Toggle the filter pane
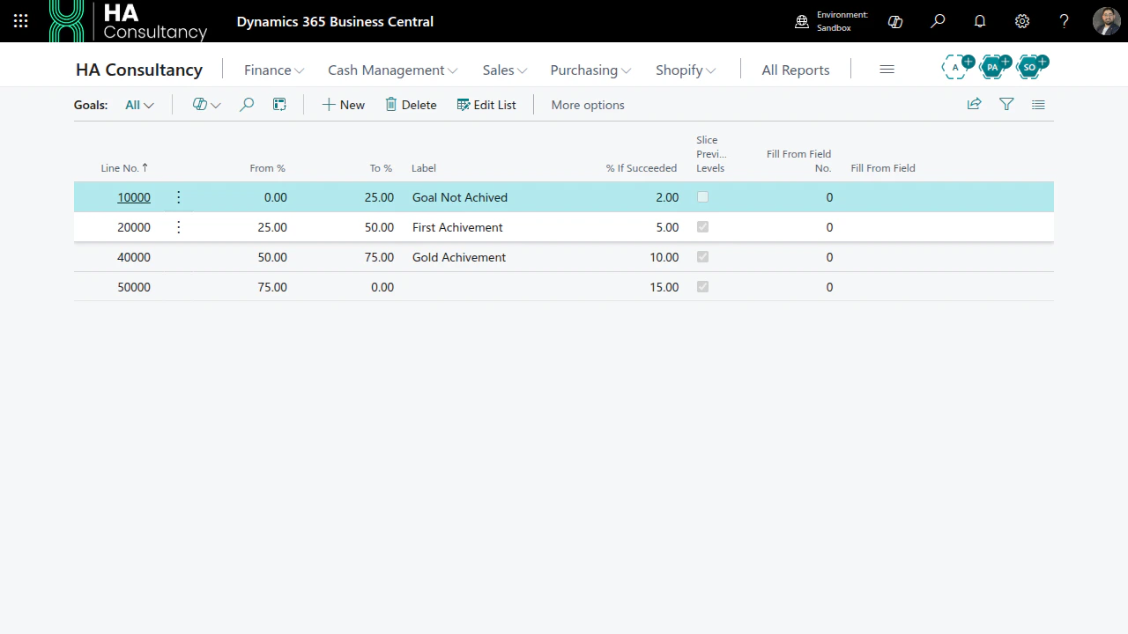Image resolution: width=1128 pixels, height=634 pixels. pos(1006,105)
